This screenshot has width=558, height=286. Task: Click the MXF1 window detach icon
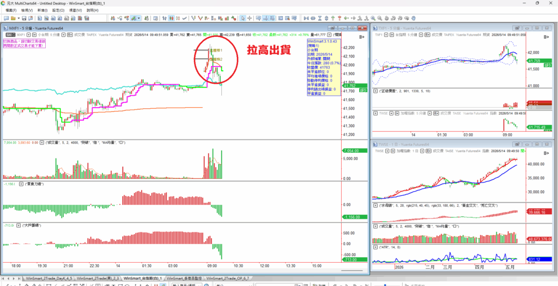[x=333, y=28]
